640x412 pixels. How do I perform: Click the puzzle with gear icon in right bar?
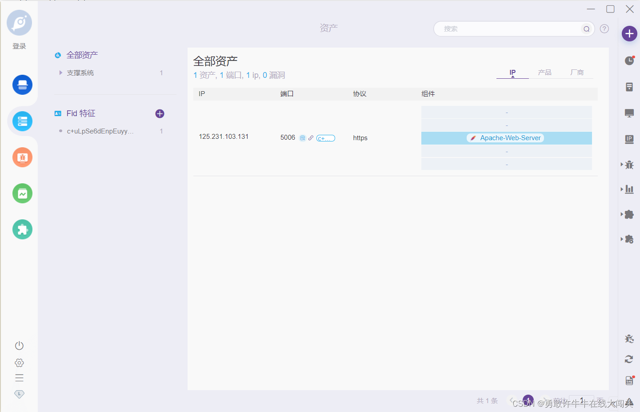click(x=629, y=239)
